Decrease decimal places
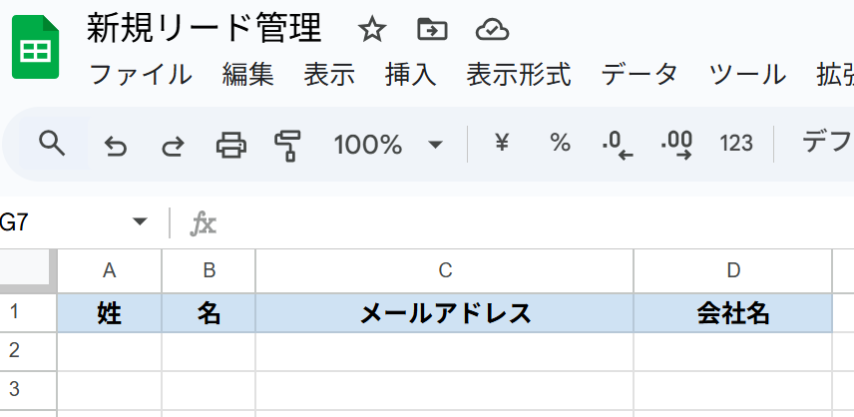The width and height of the screenshot is (854, 417). coord(618,145)
